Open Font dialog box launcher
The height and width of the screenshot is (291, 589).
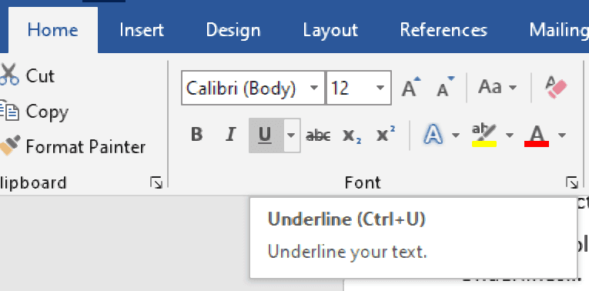572,183
